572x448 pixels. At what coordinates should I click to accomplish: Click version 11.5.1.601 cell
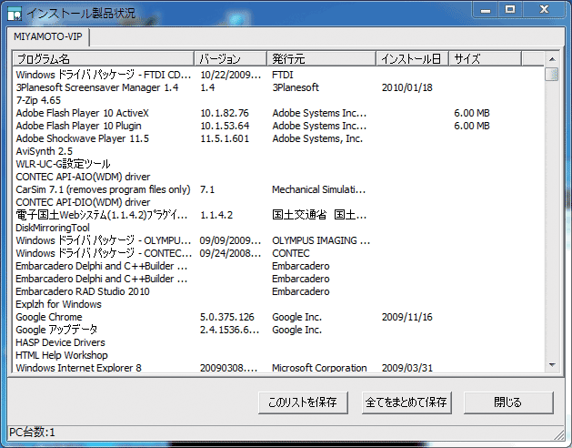coord(225,138)
